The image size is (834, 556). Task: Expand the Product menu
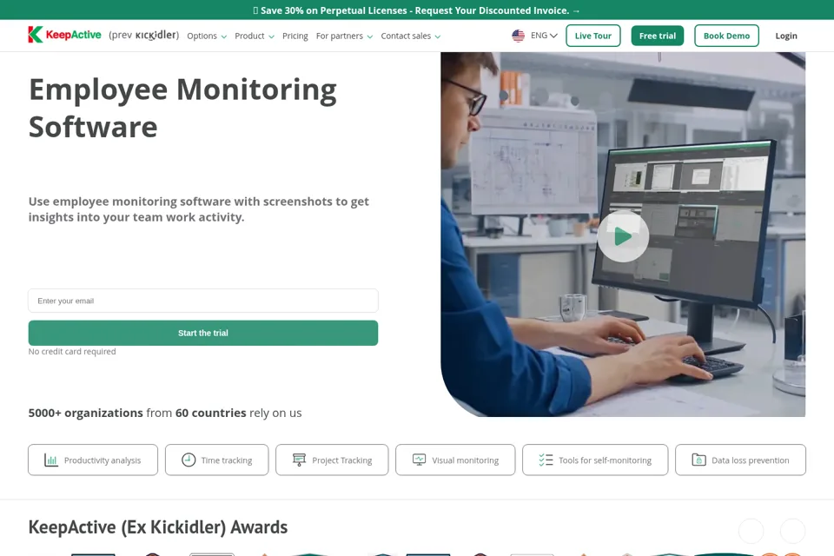pyautogui.click(x=255, y=36)
